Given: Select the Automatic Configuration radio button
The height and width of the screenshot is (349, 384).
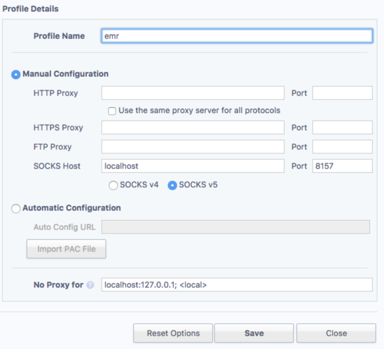Looking at the screenshot, I should click(16, 209).
